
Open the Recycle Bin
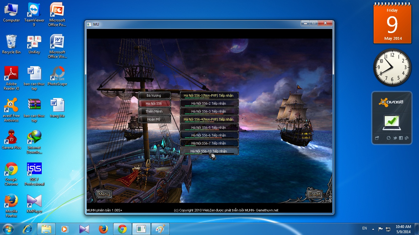(x=11, y=45)
